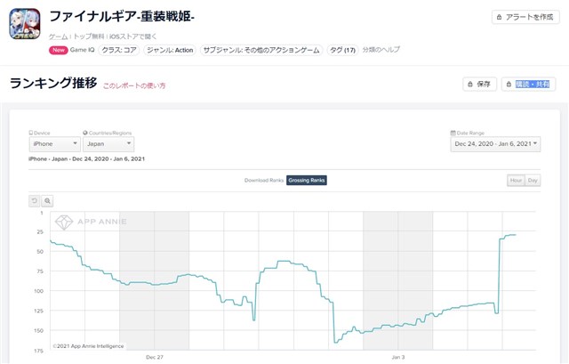The height and width of the screenshot is (364, 569).
Task: Click the rank 25 y-axis label
Action: pyautogui.click(x=40, y=231)
